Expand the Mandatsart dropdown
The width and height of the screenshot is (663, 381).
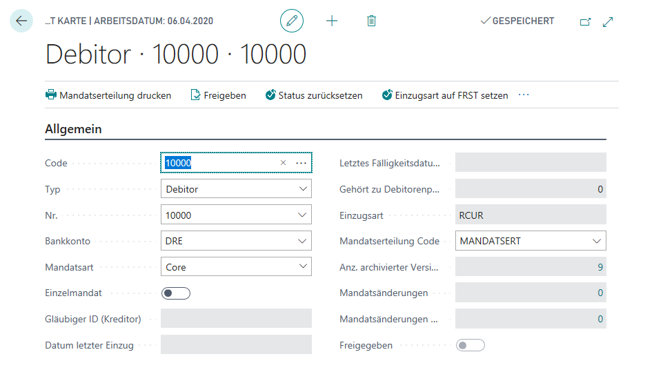pos(303,267)
